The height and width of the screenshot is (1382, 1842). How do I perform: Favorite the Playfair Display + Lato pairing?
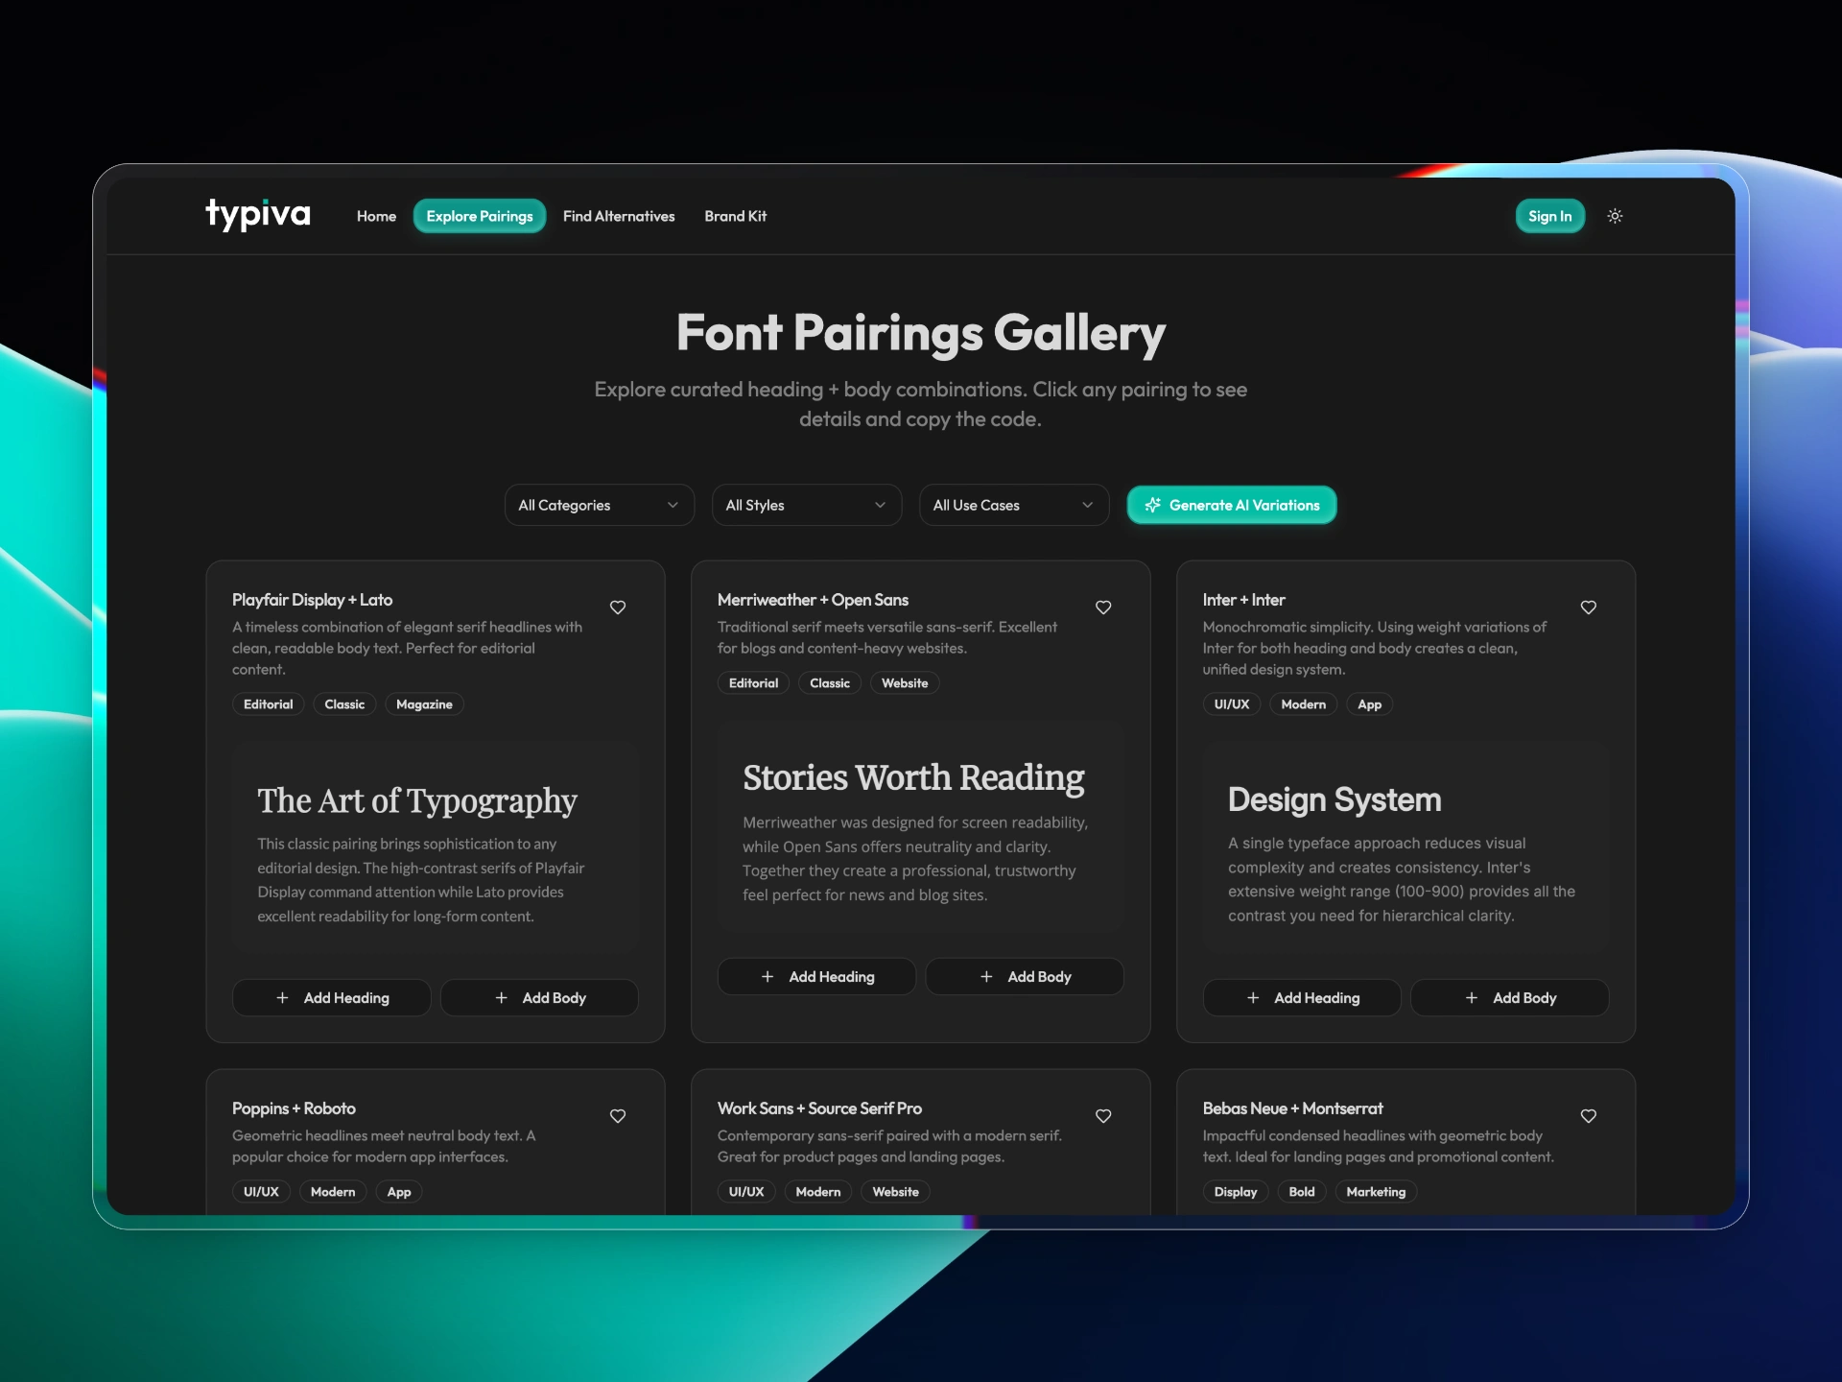[617, 608]
